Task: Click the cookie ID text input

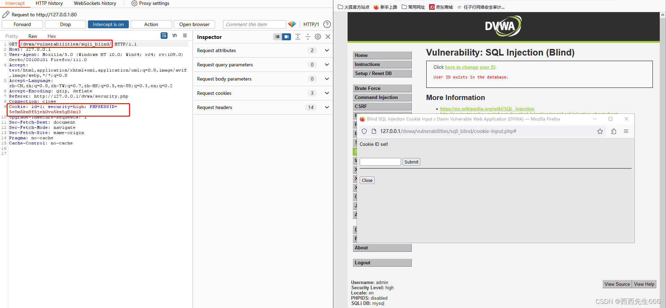Action: tap(380, 162)
